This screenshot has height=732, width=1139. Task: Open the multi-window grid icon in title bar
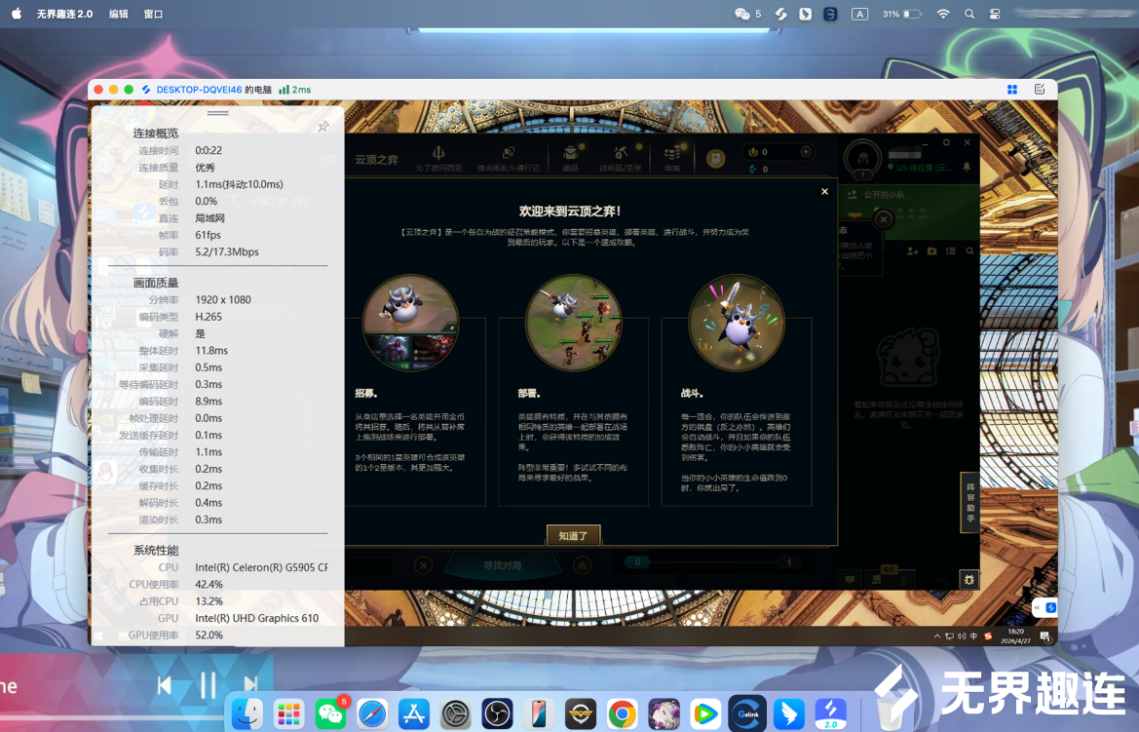click(x=1012, y=90)
